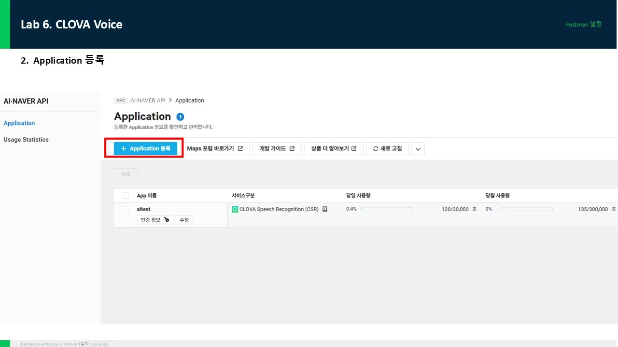Click the AI·NAVER API sidebar title
618x347 pixels.
point(26,101)
